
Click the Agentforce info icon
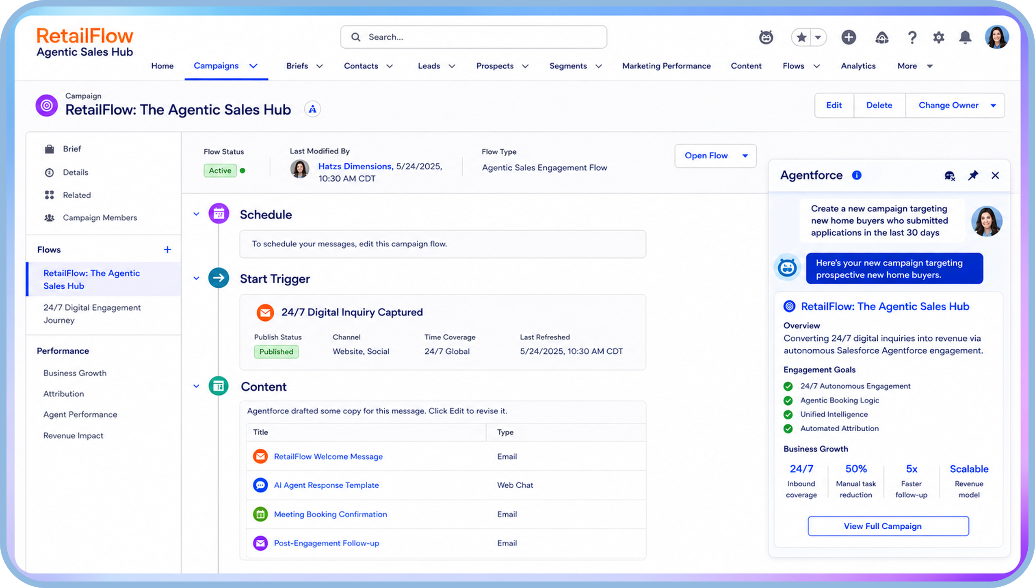pos(857,175)
